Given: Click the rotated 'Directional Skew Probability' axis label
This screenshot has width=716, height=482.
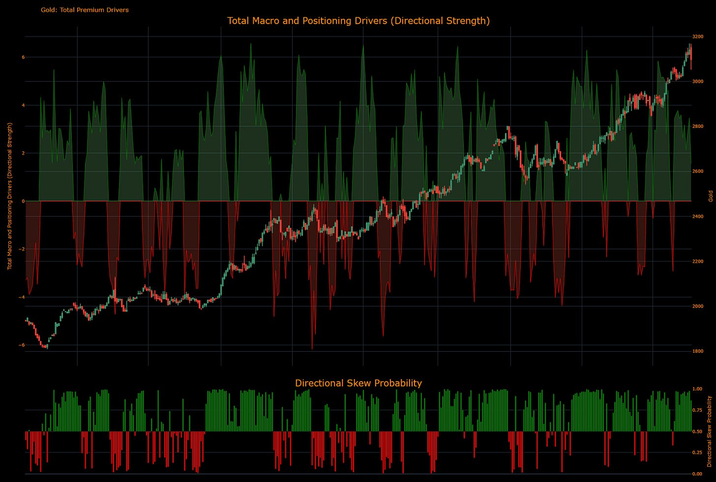Looking at the screenshot, I should tap(709, 431).
